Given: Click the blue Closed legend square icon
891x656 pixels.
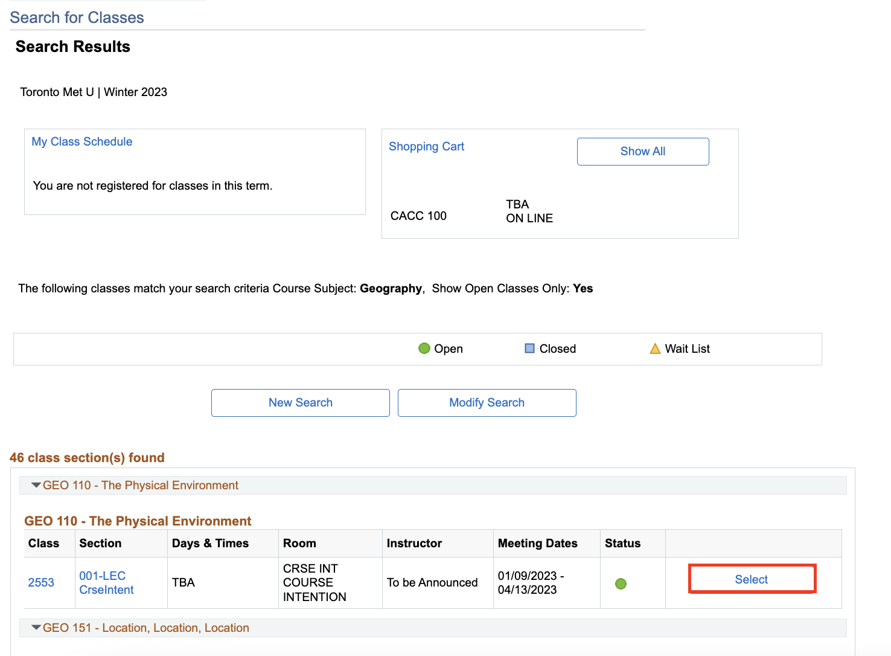Looking at the screenshot, I should pos(529,349).
